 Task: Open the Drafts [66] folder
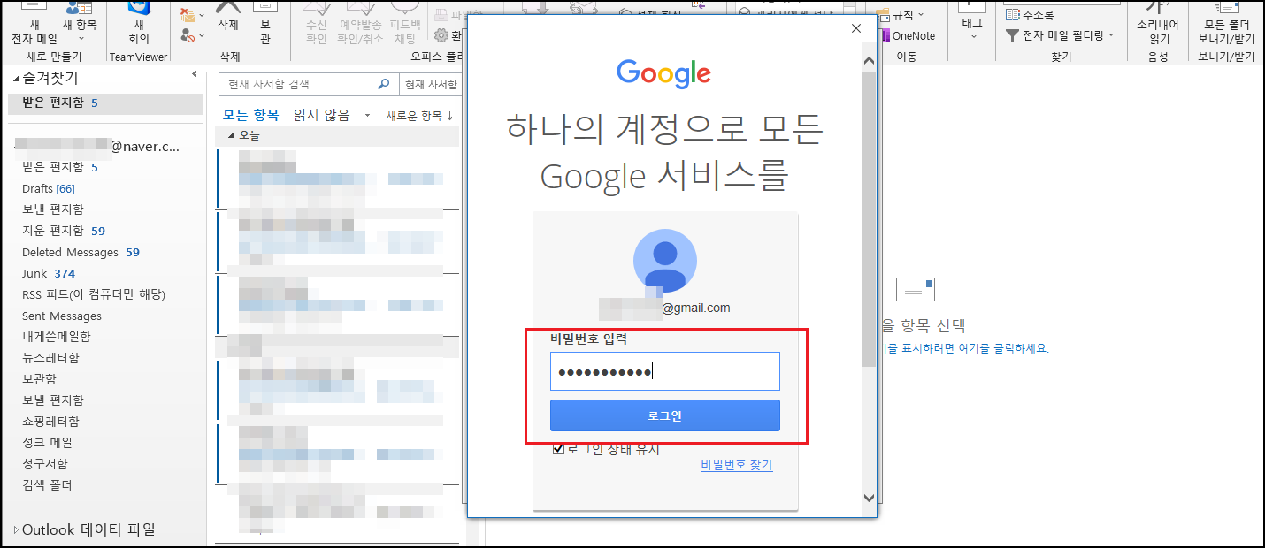click(x=49, y=188)
